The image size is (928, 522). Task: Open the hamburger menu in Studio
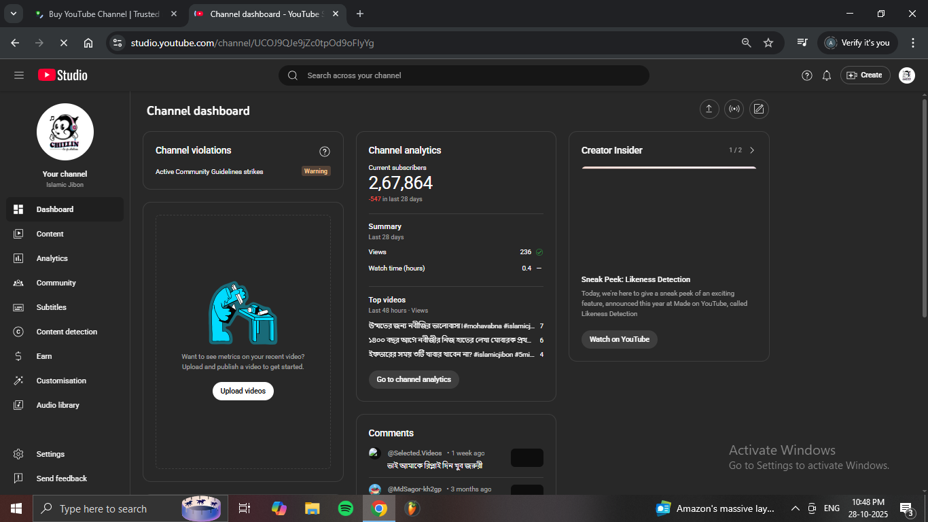click(x=19, y=75)
